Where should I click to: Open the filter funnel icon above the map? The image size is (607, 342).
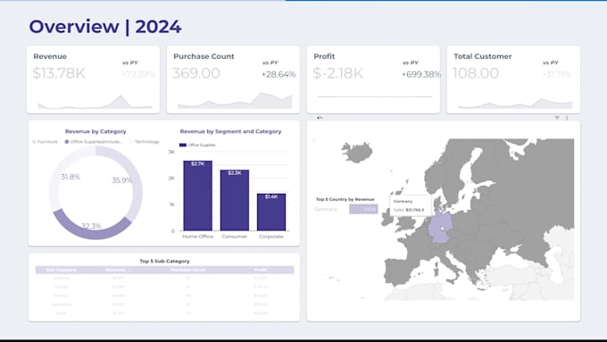tap(557, 118)
